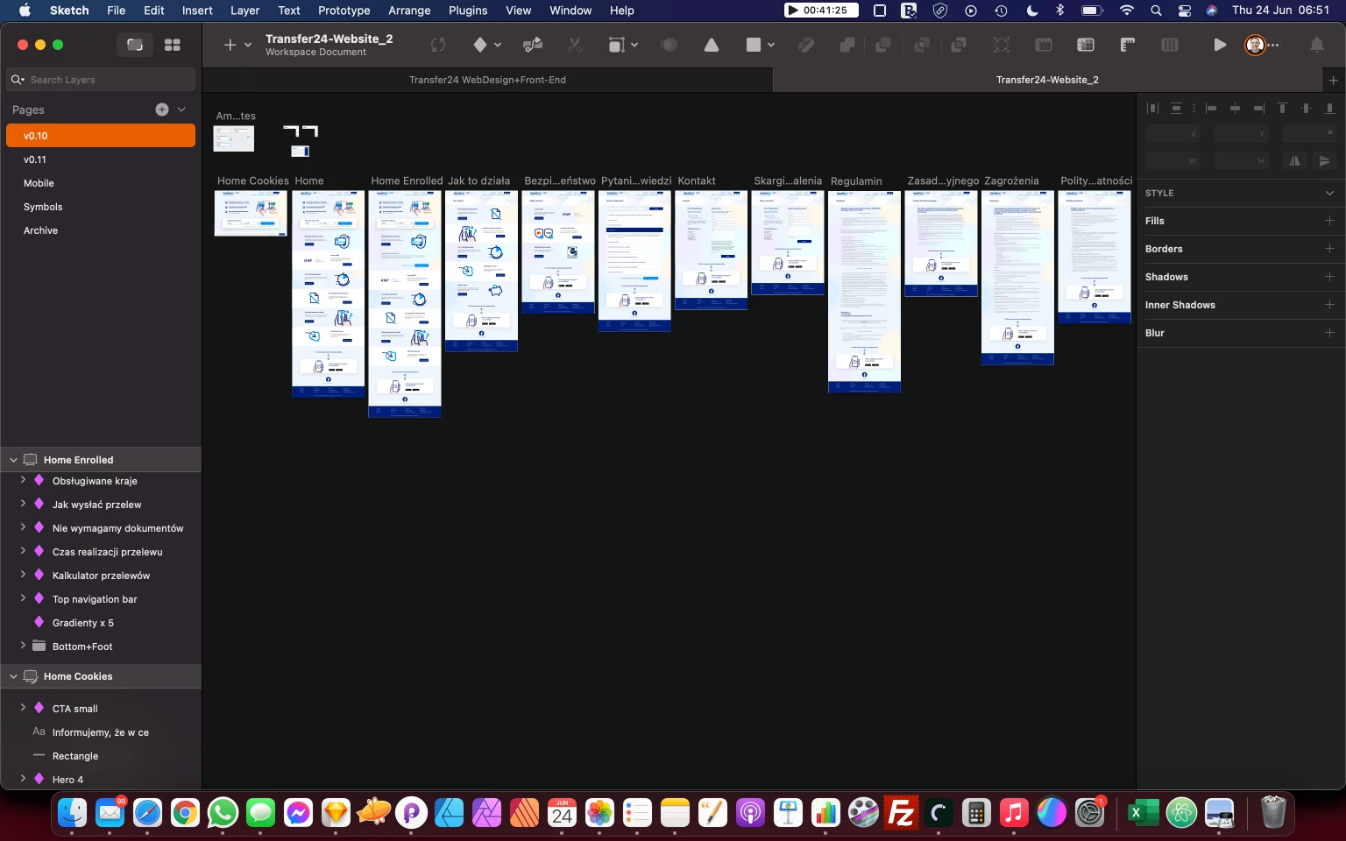Add a new Fill with plus icon
This screenshot has height=841, width=1346.
coord(1328,221)
